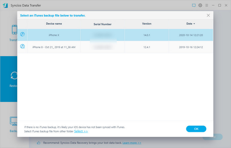Click date 2019-10-16 12:24:12 cell
The width and height of the screenshot is (231, 148).
click(191, 47)
